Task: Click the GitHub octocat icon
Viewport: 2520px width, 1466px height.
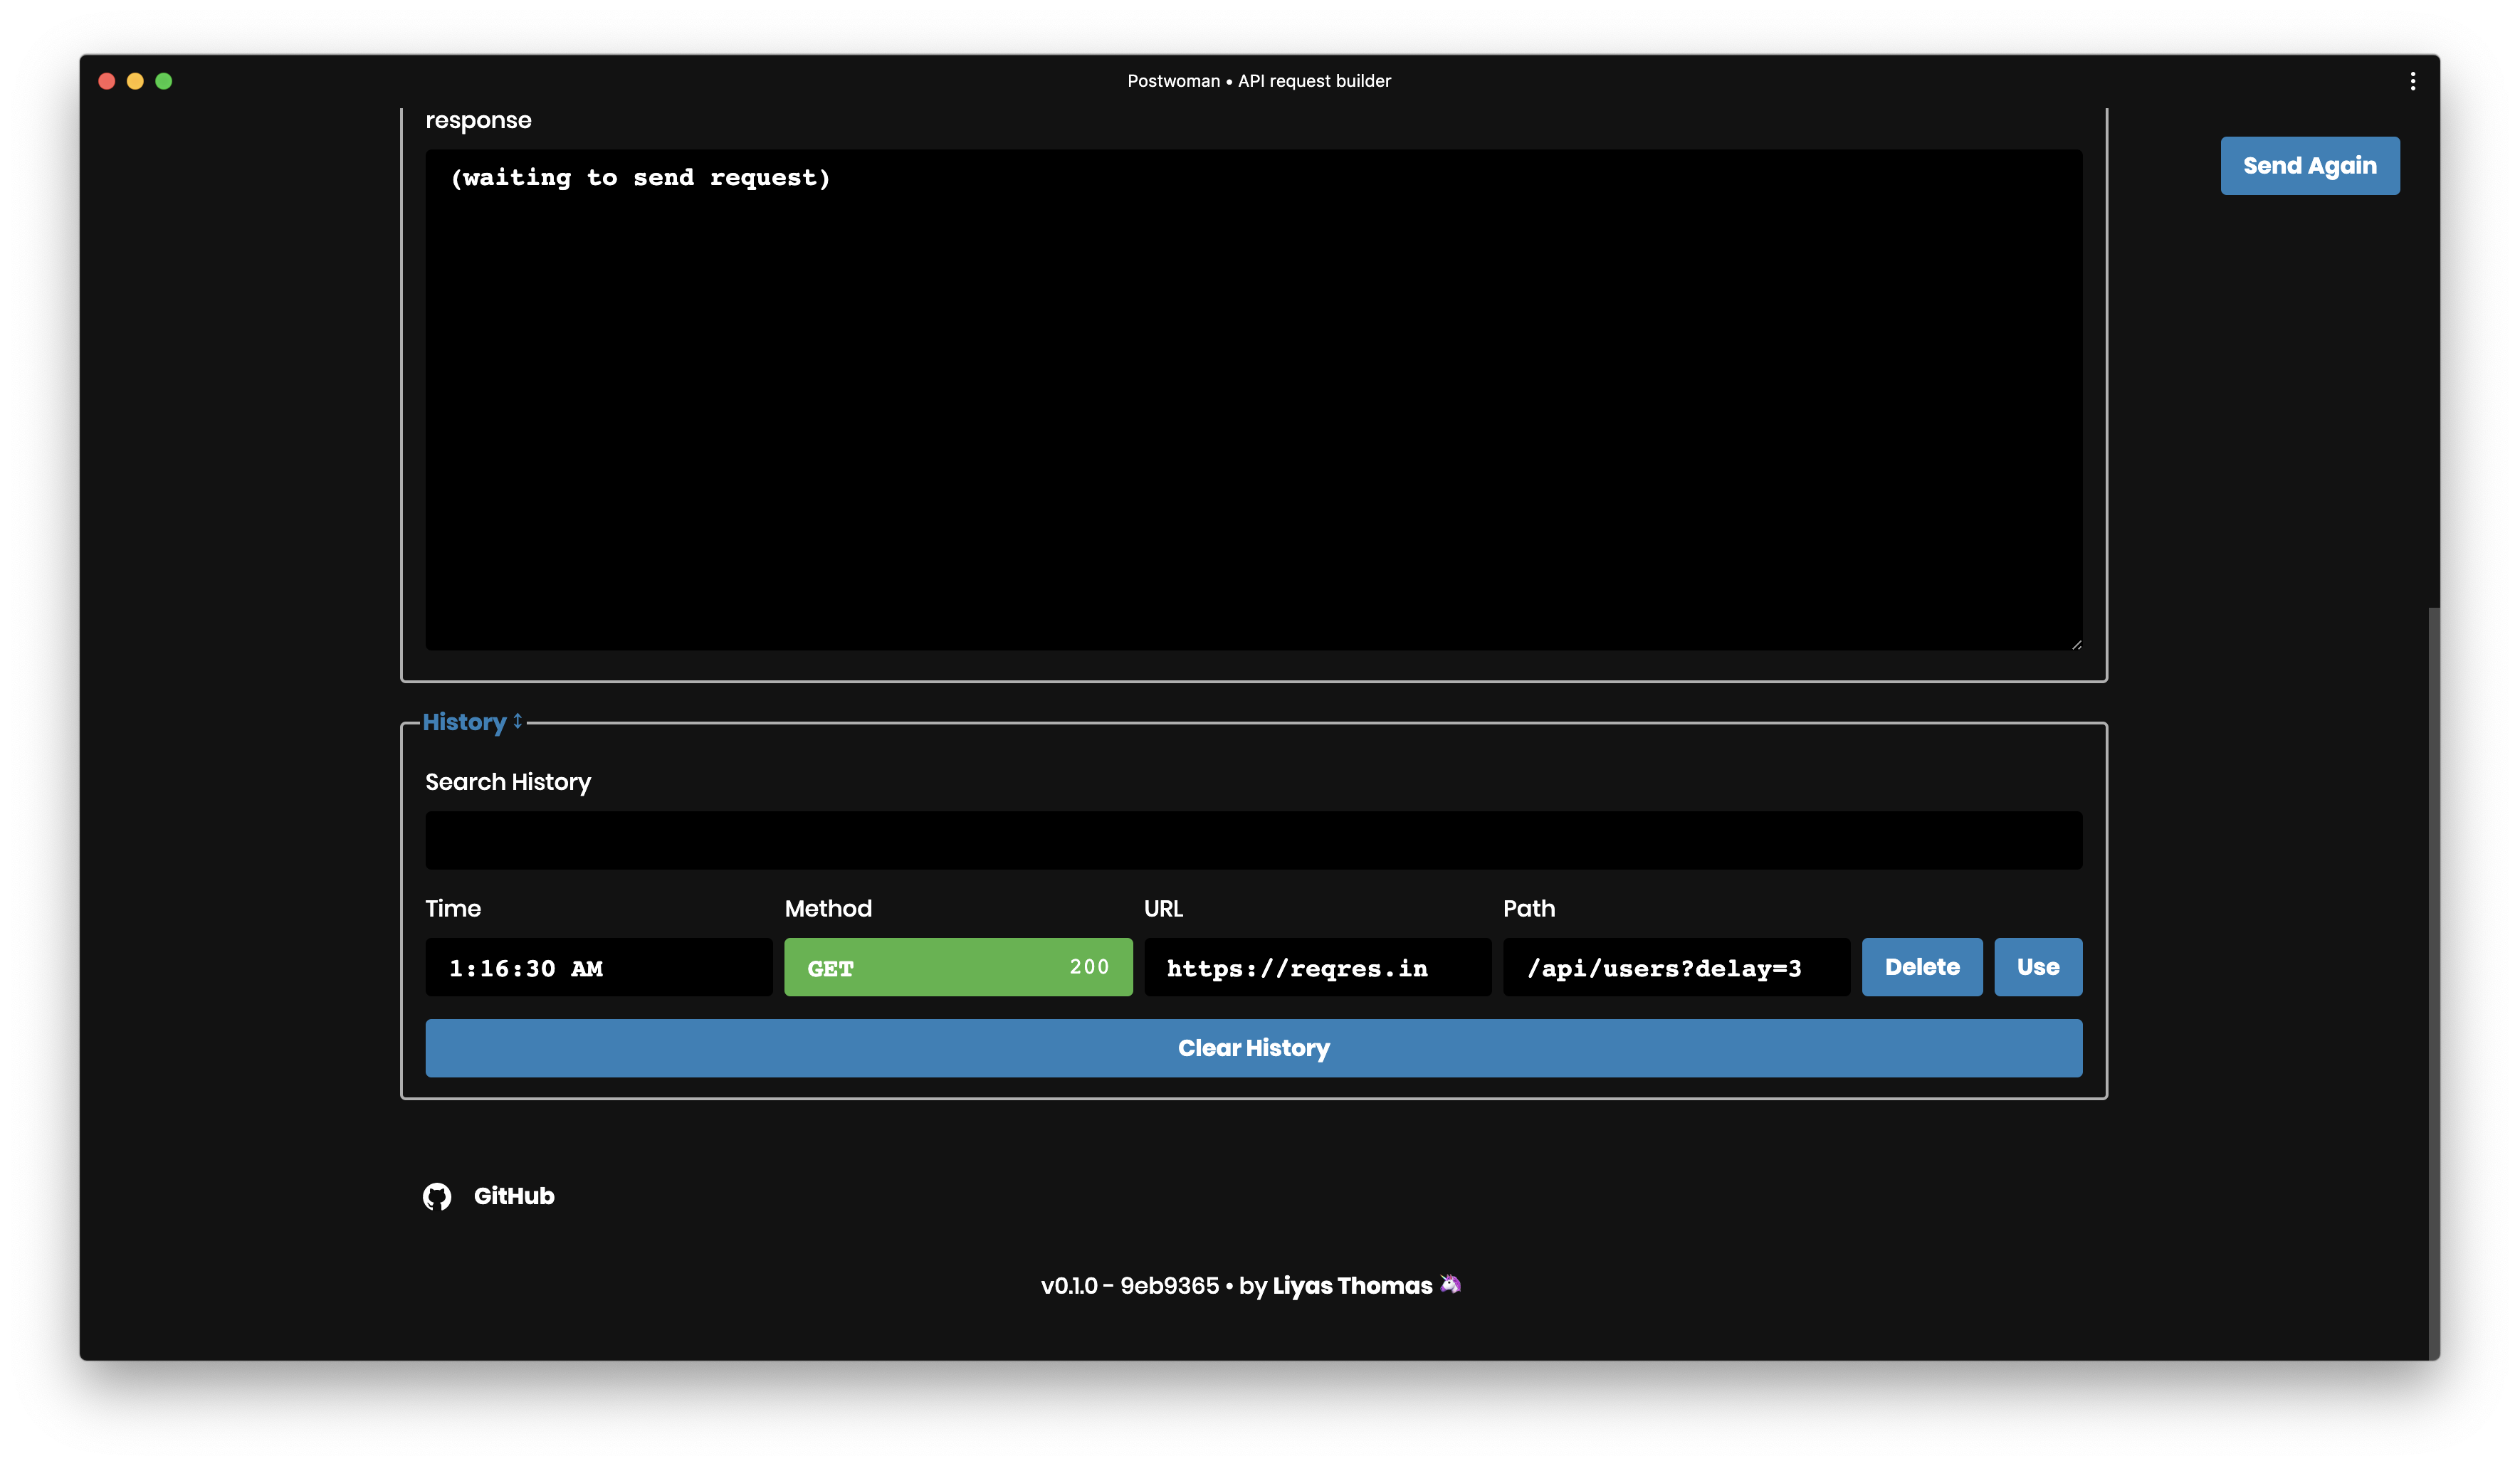Action: [437, 1196]
